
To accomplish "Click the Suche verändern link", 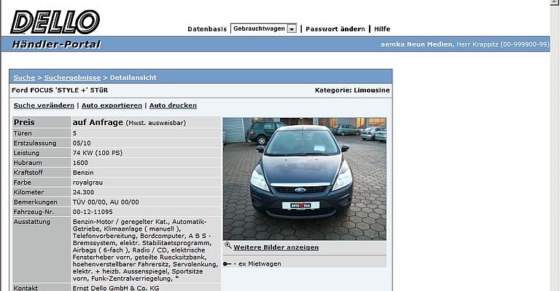I will click(x=44, y=105).
